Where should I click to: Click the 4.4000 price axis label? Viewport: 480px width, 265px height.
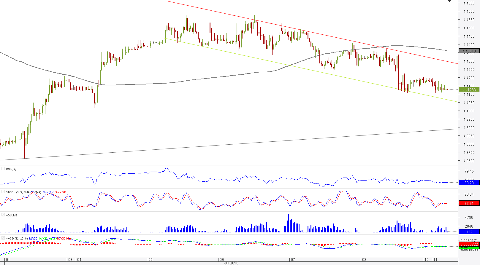coord(469,111)
